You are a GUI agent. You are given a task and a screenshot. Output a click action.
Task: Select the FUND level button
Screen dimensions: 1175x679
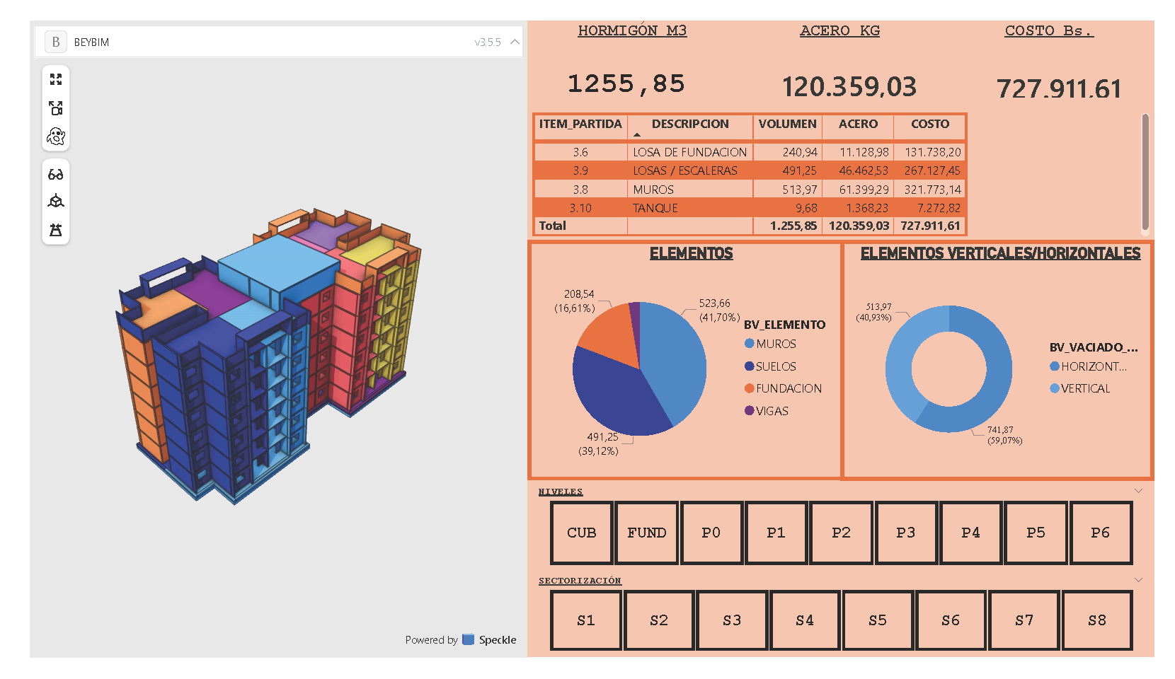(x=646, y=533)
